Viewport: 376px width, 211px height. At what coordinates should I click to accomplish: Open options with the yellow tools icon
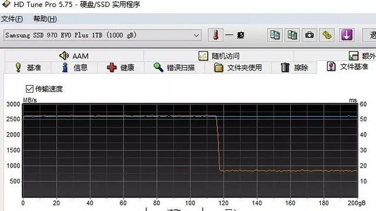pos(327,35)
